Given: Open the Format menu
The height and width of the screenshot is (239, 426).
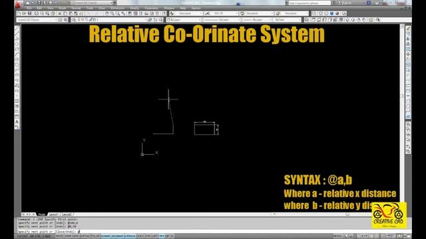Looking at the screenshot, I should point(76,9).
